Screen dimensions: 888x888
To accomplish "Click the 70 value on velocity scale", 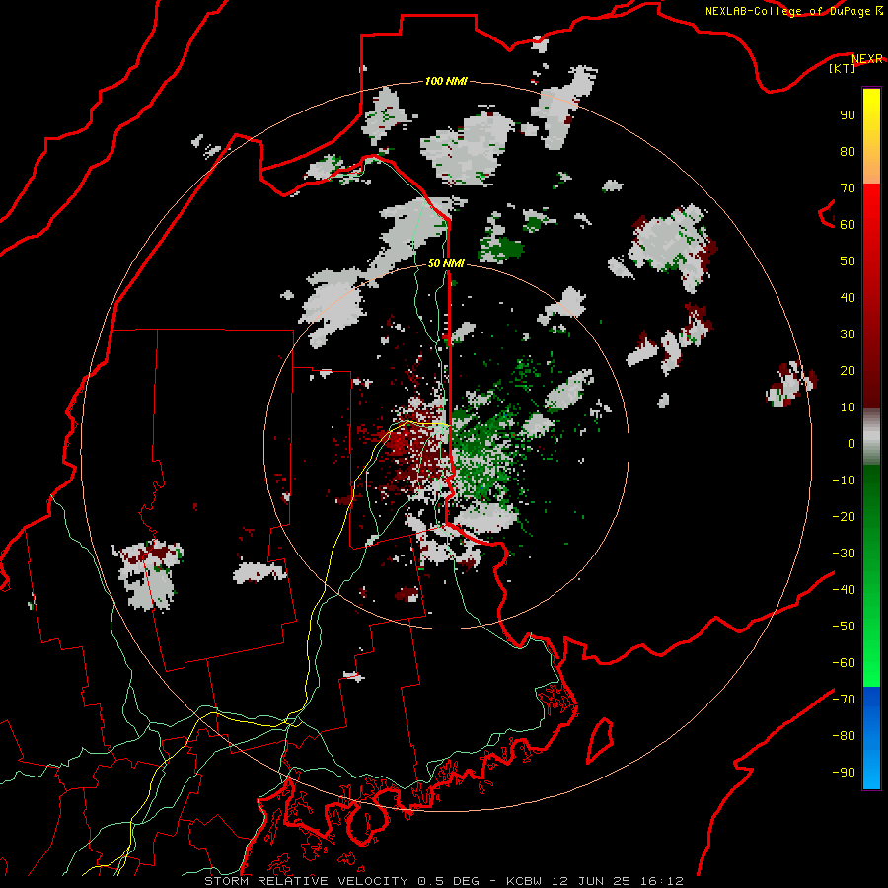I will point(848,188).
